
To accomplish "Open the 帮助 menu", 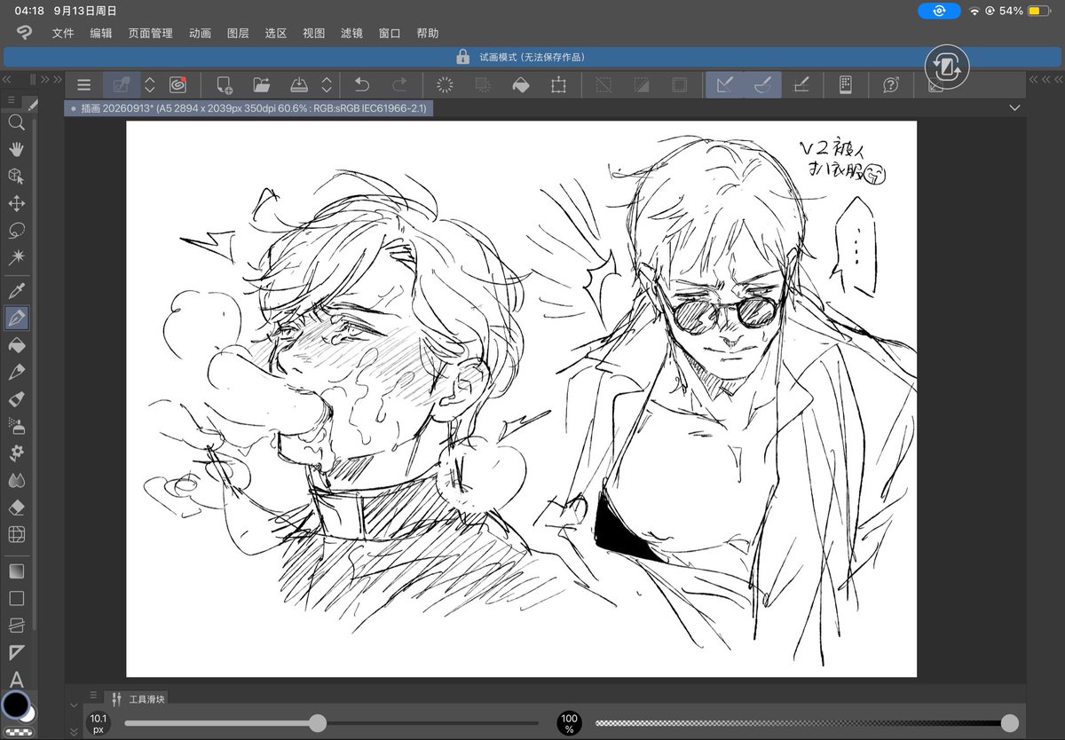I will pos(428,34).
